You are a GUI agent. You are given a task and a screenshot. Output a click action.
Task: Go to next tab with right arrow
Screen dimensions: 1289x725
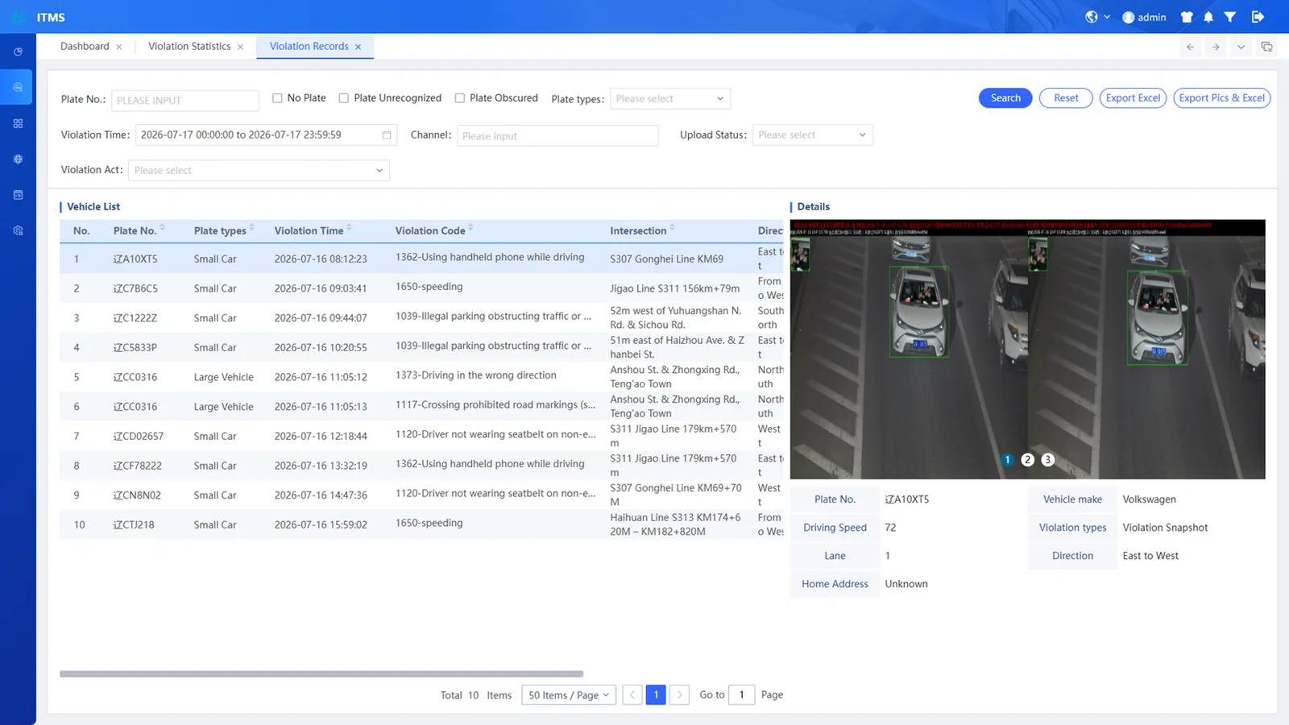pyautogui.click(x=1216, y=47)
